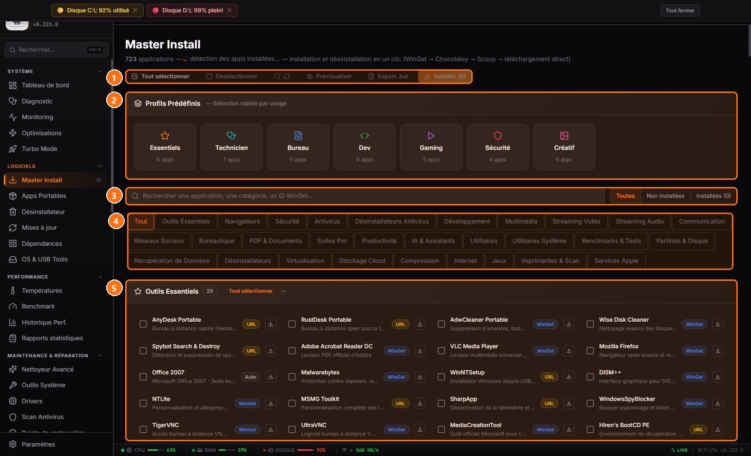Open Turbo Mode from the sidebar

[39, 149]
